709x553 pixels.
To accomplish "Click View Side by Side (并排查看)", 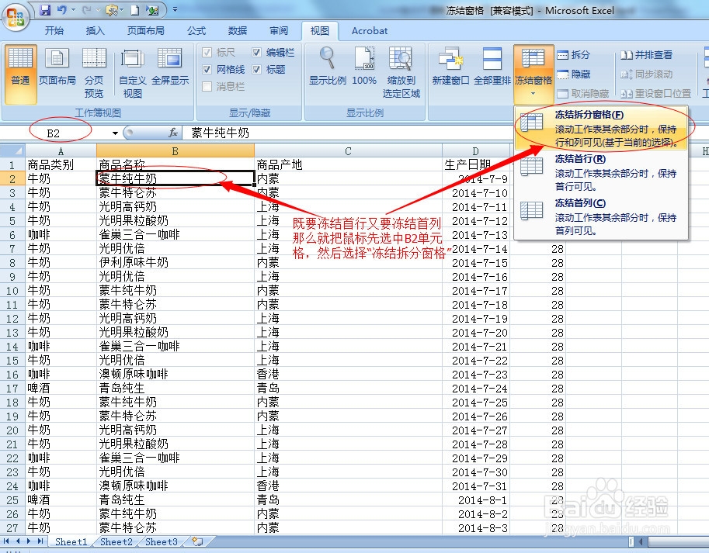I will tap(647, 54).
